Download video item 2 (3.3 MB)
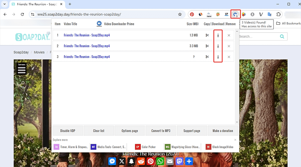This screenshot has height=167, width=301. click(218, 46)
